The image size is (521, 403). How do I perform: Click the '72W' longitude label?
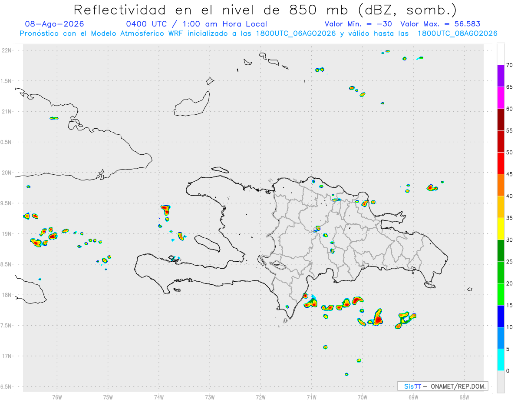(260, 397)
